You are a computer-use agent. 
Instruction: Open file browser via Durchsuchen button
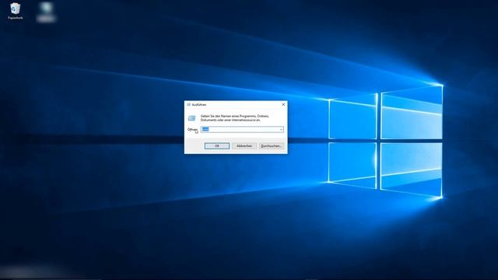271,145
